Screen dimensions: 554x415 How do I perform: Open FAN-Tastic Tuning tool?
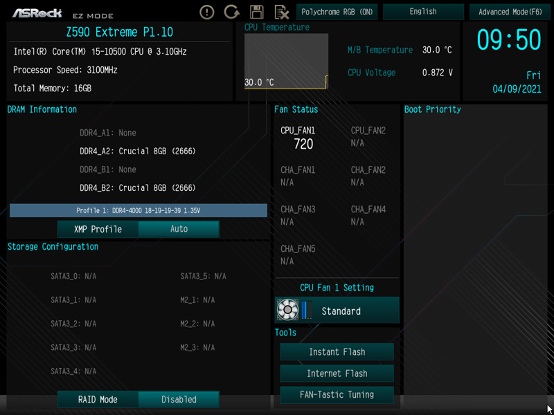[x=337, y=394]
